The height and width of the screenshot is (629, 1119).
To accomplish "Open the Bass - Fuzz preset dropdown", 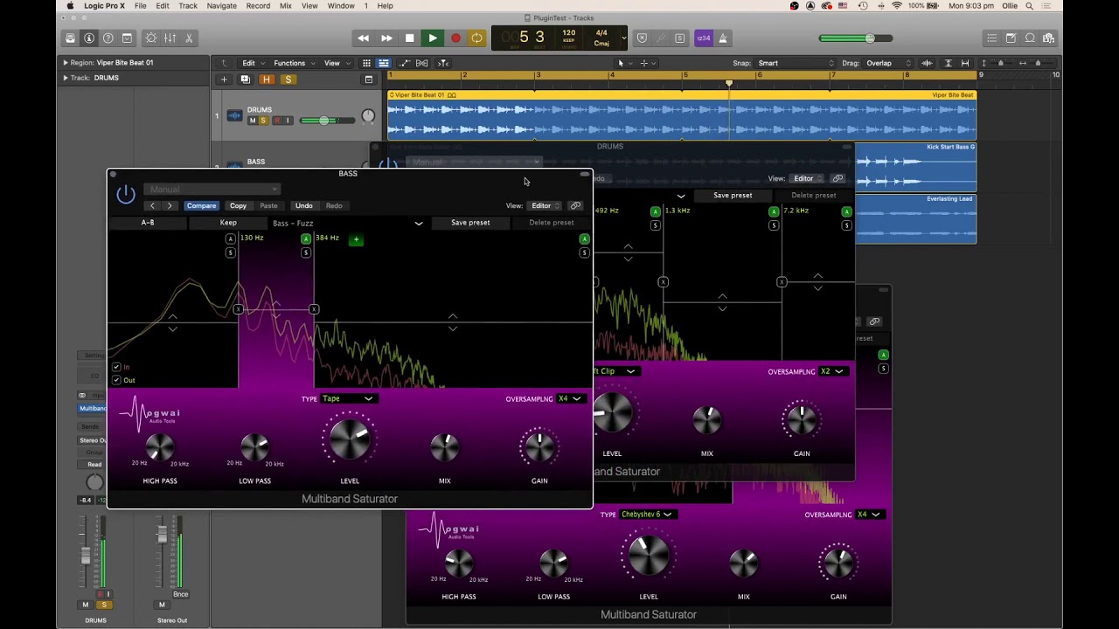I will (x=348, y=224).
